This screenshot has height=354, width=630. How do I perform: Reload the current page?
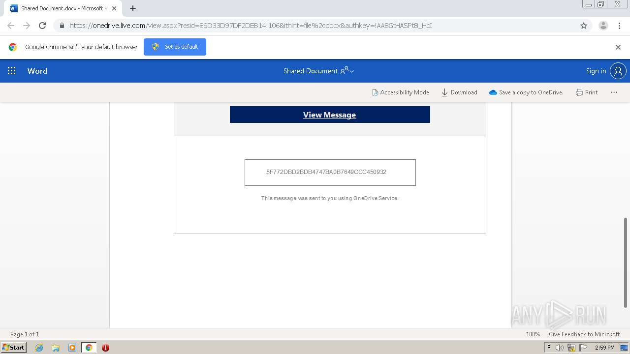[42, 26]
